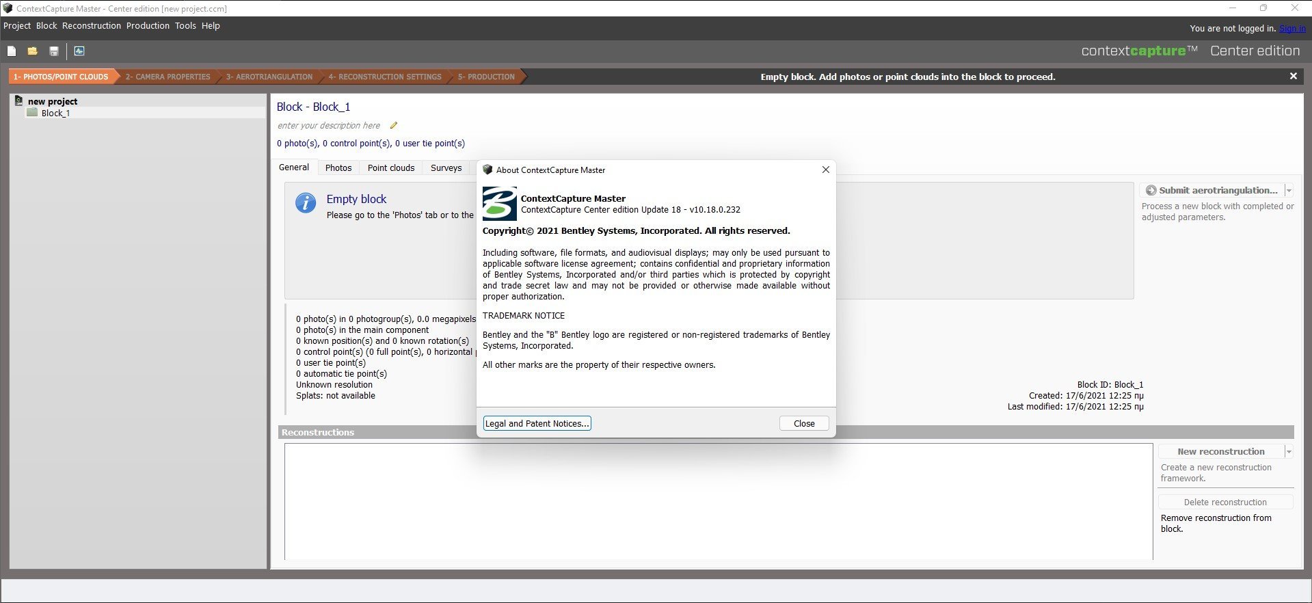Close the About ContextCapture Master dialog via X
The height and width of the screenshot is (603, 1312).
(x=825, y=170)
